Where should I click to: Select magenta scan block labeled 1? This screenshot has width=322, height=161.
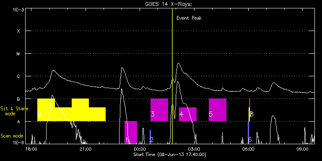(131, 132)
